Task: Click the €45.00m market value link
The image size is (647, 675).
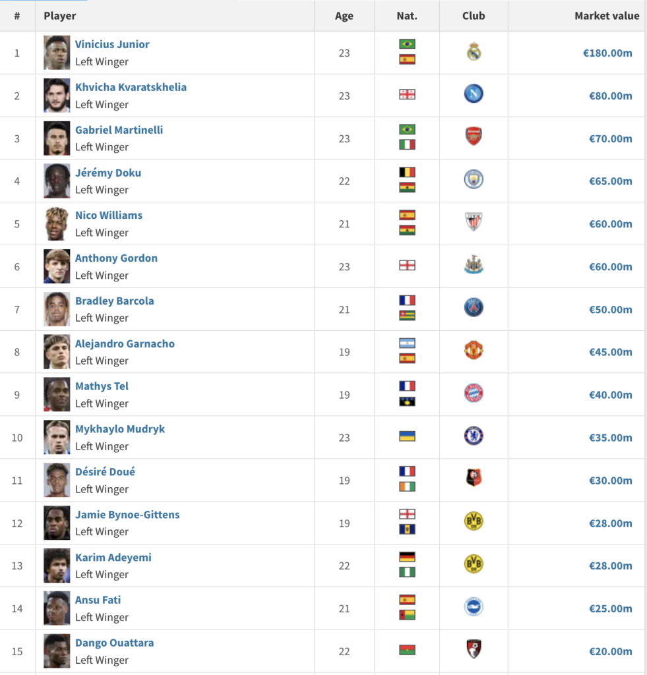Action: pos(610,352)
